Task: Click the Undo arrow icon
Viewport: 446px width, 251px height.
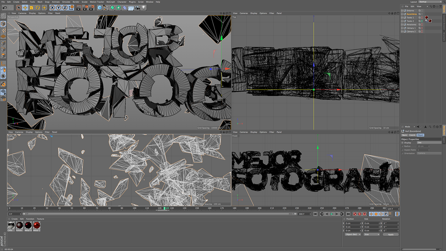Action: 5,7
